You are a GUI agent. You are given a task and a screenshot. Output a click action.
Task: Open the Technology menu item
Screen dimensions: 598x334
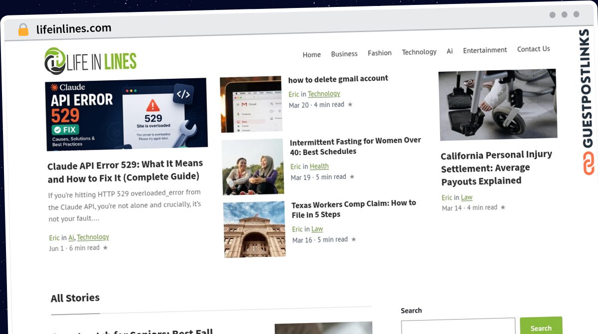coord(419,52)
